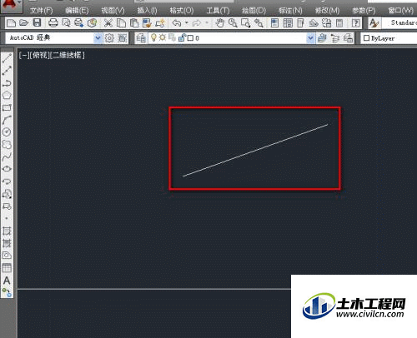The height and width of the screenshot is (338, 417).
Task: Select the Spline tool
Action: tap(7, 157)
